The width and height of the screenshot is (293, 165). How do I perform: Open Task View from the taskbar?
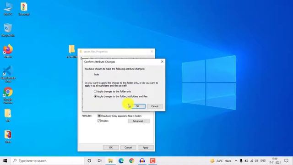click(x=100, y=161)
